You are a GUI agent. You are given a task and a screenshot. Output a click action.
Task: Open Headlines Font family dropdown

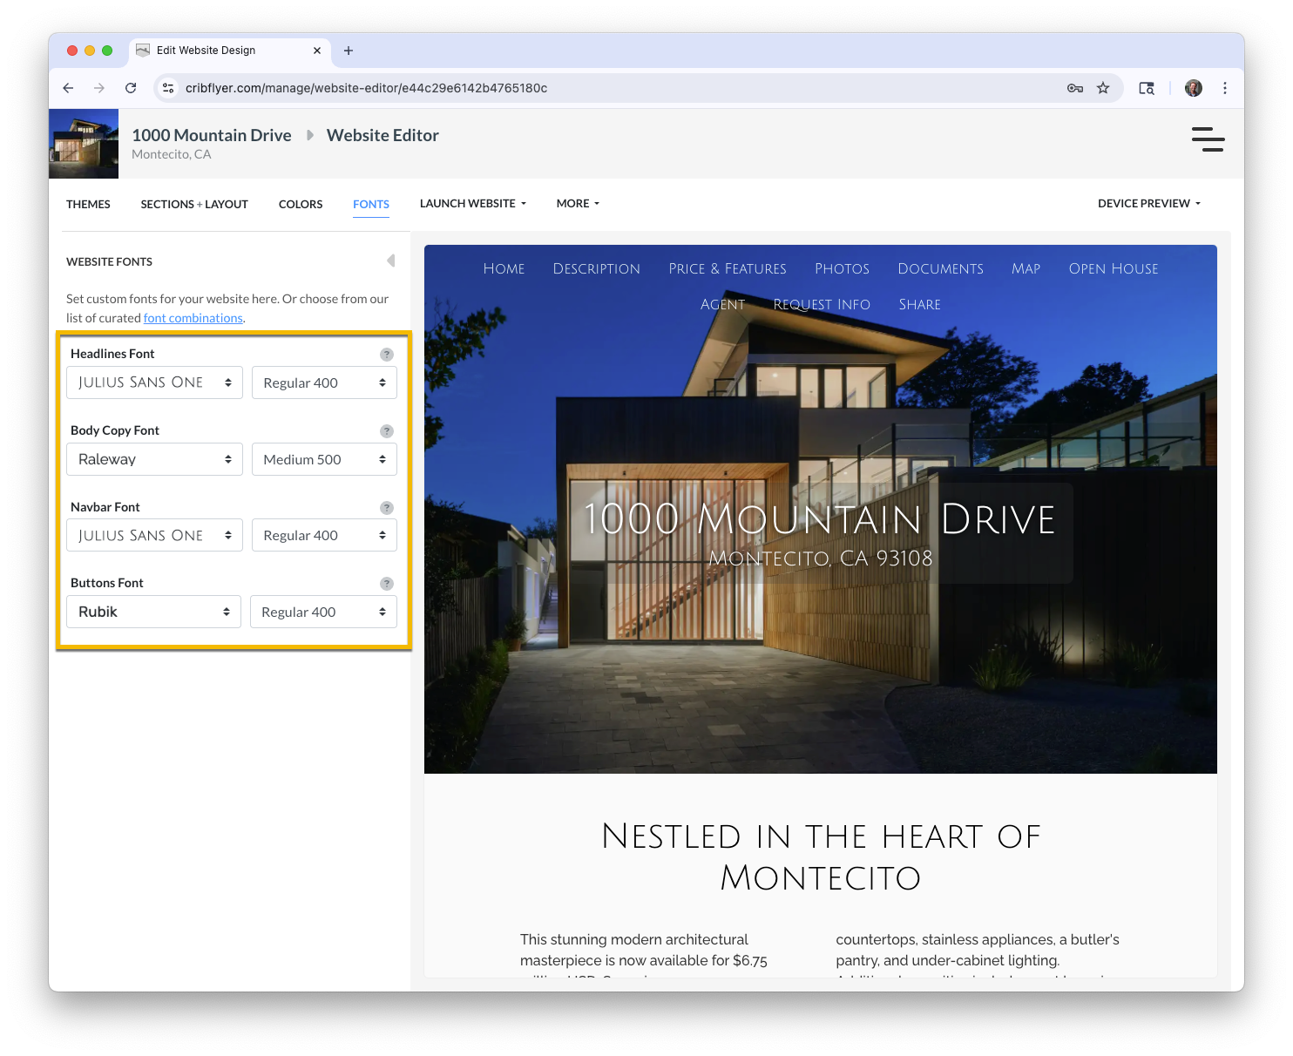[154, 382]
